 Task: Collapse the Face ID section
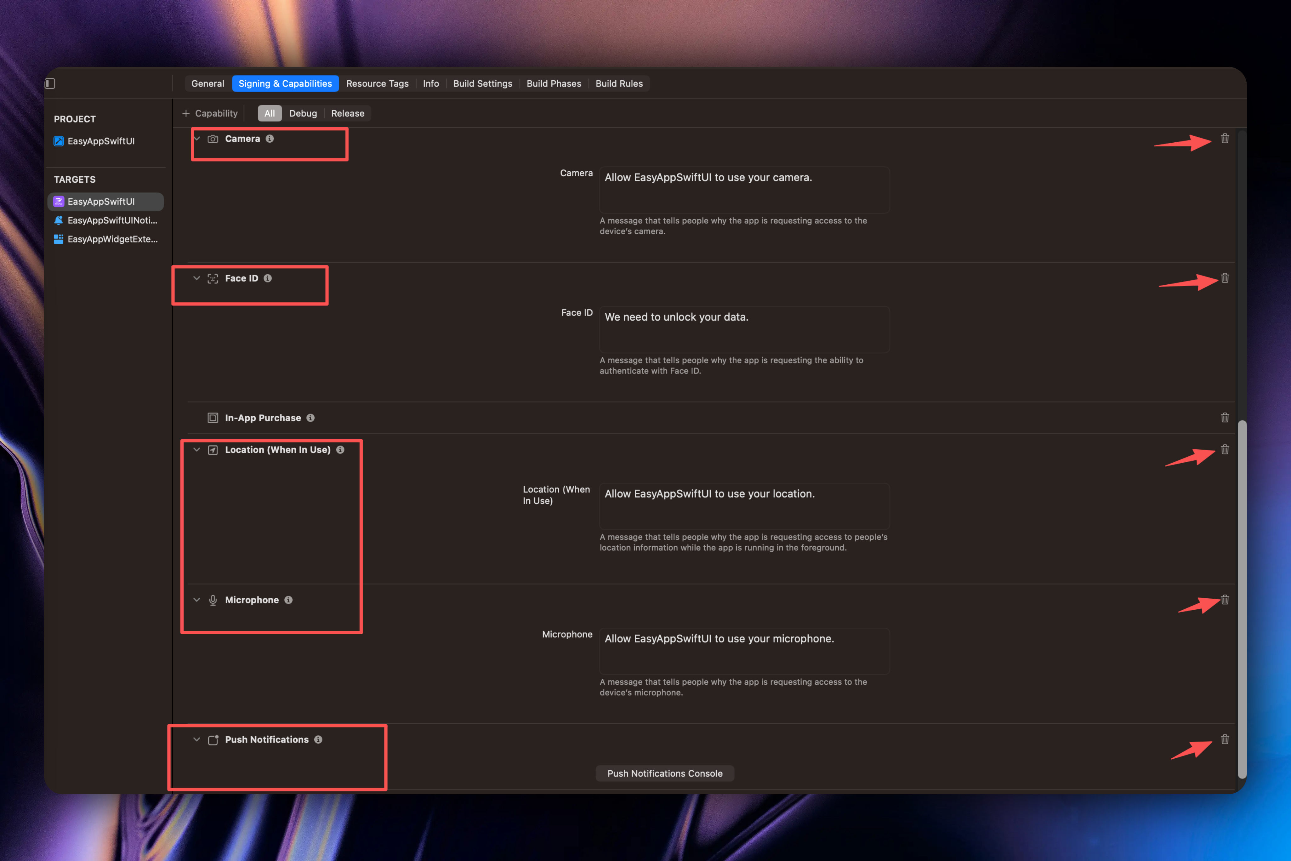coord(196,278)
